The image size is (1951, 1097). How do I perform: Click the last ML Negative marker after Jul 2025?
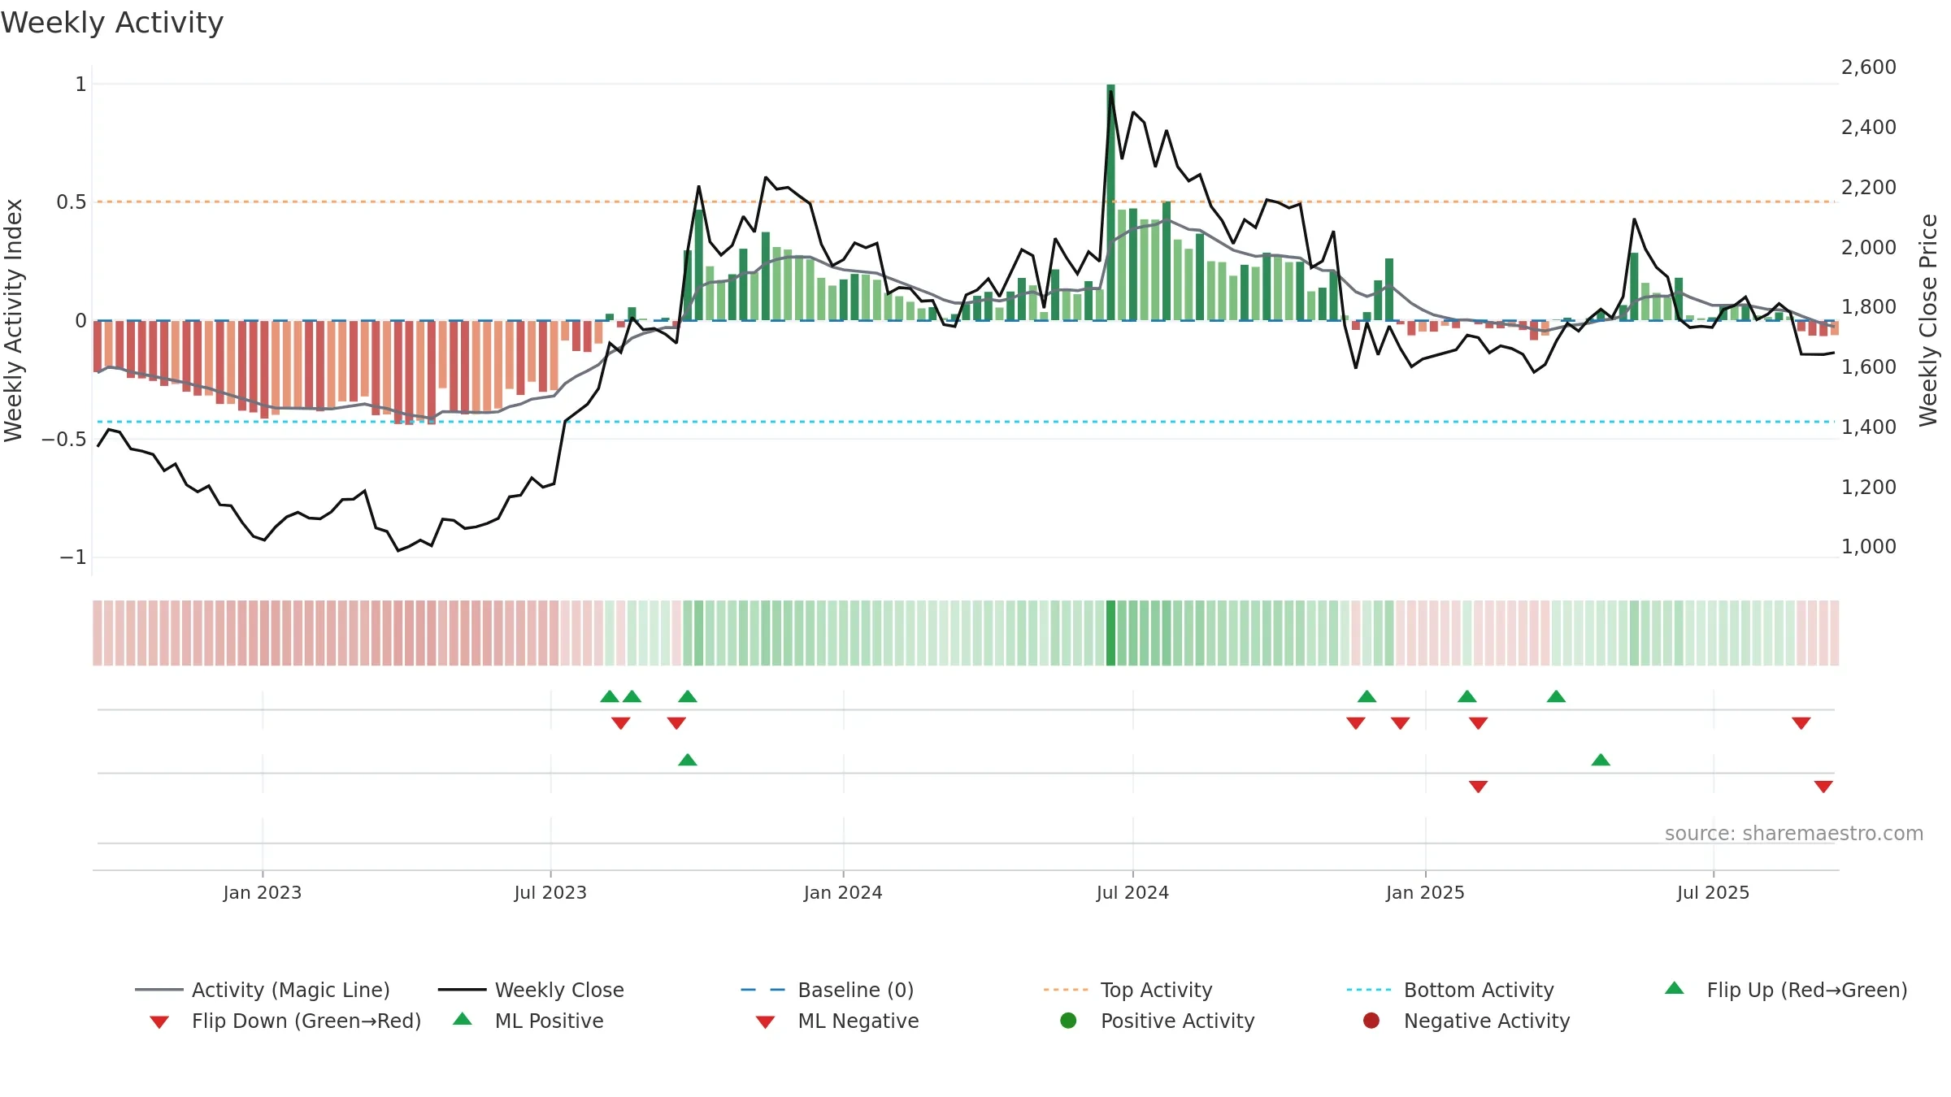point(1823,787)
